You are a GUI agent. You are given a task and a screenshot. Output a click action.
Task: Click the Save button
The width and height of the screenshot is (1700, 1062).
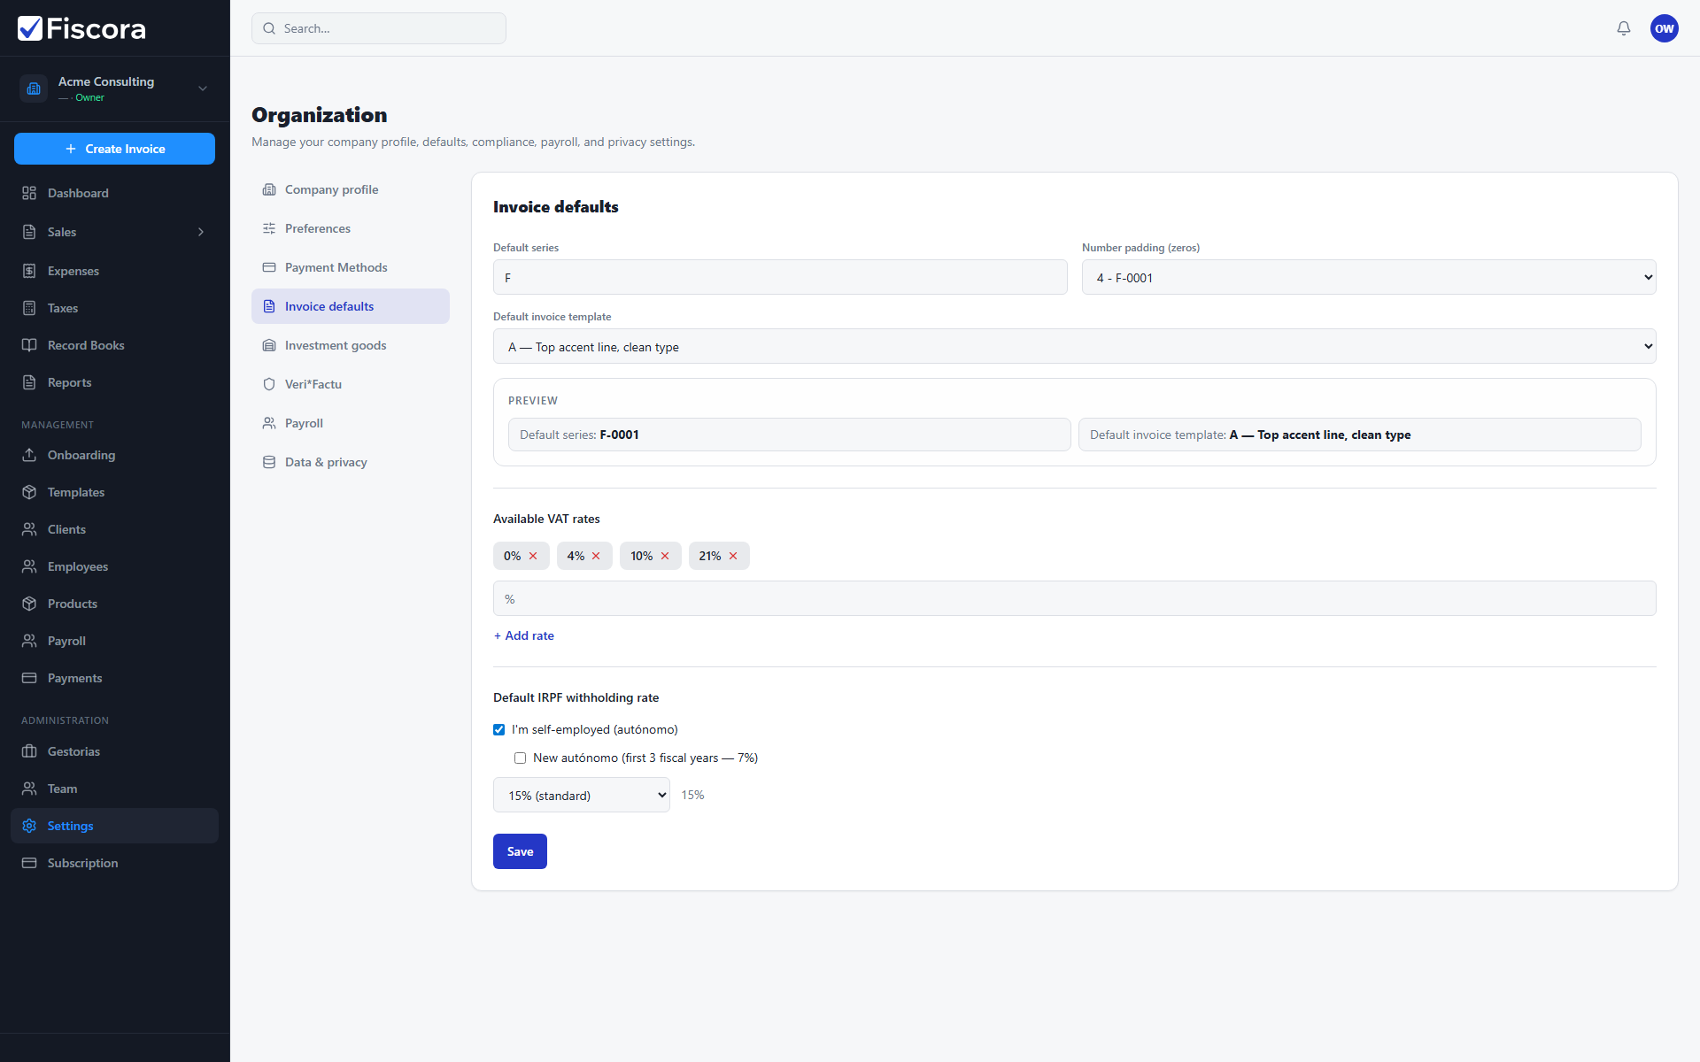pos(520,851)
